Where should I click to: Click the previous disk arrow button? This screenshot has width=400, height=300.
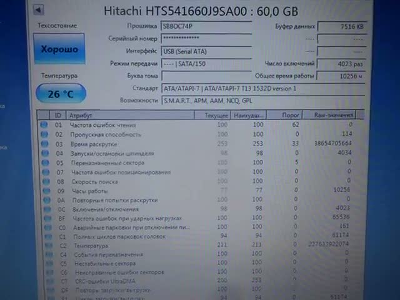coord(38,11)
